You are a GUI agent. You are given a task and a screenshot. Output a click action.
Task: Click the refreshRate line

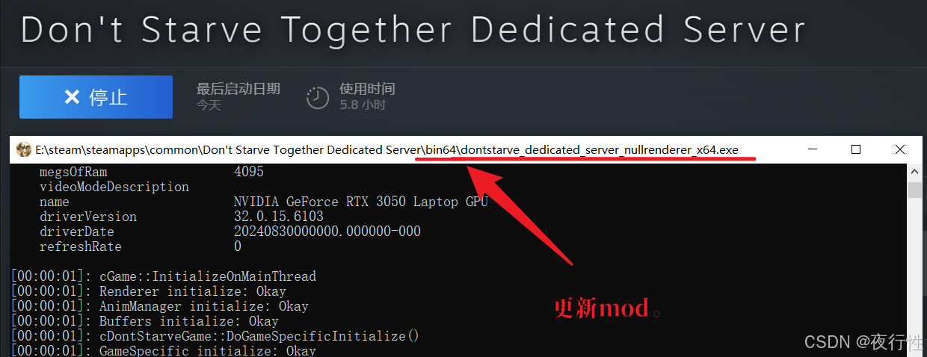click(x=140, y=246)
